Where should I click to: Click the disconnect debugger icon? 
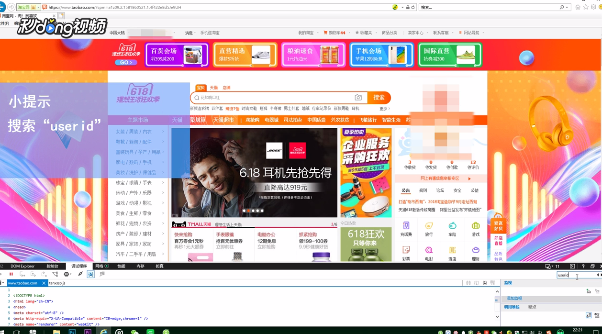pyautogui.click(x=80, y=274)
